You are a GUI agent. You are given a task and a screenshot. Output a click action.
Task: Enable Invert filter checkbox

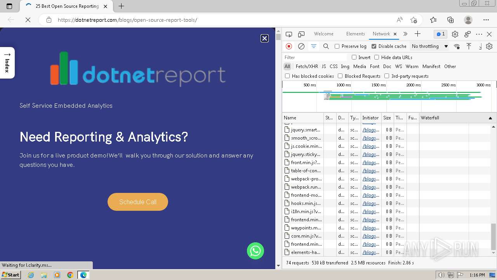[x=354, y=57]
